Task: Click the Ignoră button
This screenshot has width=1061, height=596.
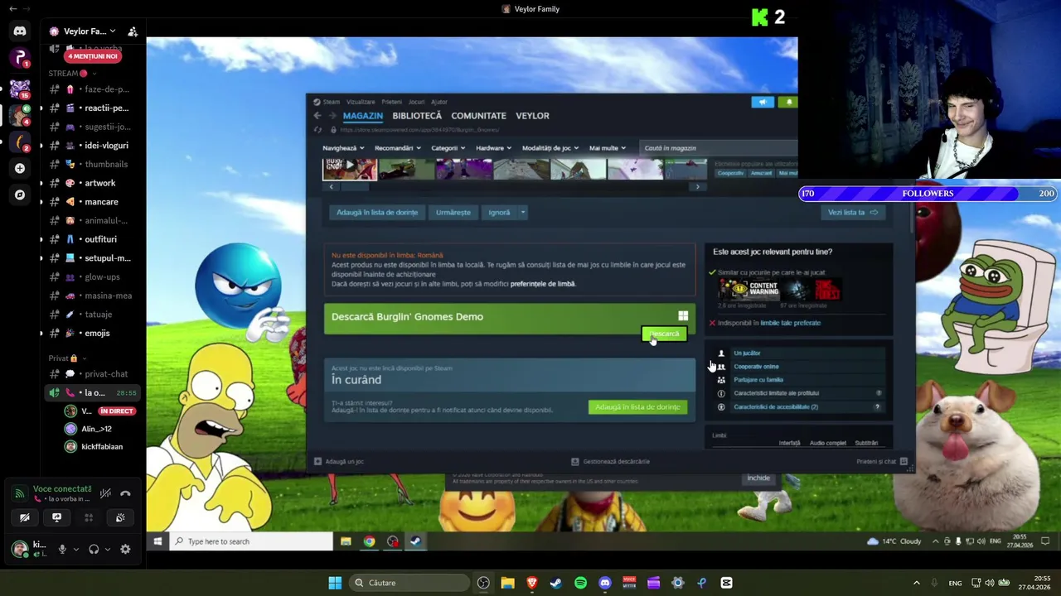Action: [x=499, y=213]
